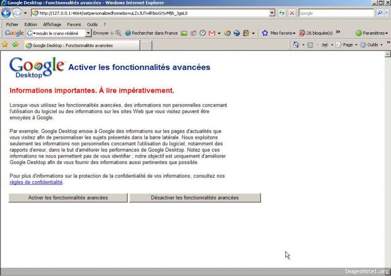
Task: Click the Google Desktop swirl toolbar icon
Action: pos(227,33)
